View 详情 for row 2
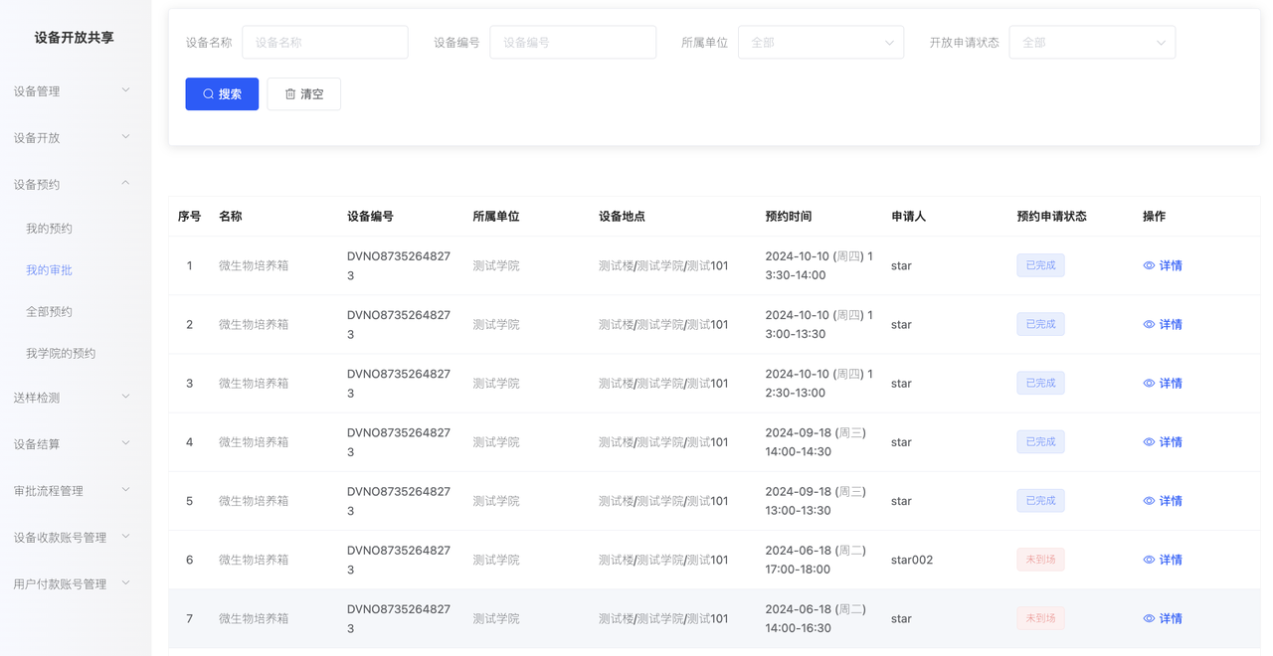The width and height of the screenshot is (1273, 656). pos(1163,324)
